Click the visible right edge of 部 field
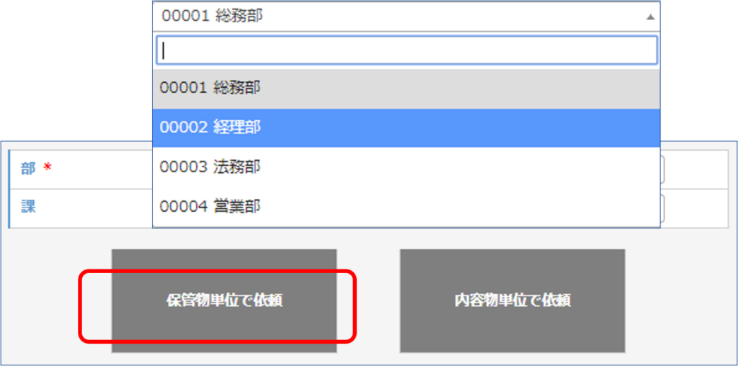The image size is (738, 366). pyautogui.click(x=663, y=169)
